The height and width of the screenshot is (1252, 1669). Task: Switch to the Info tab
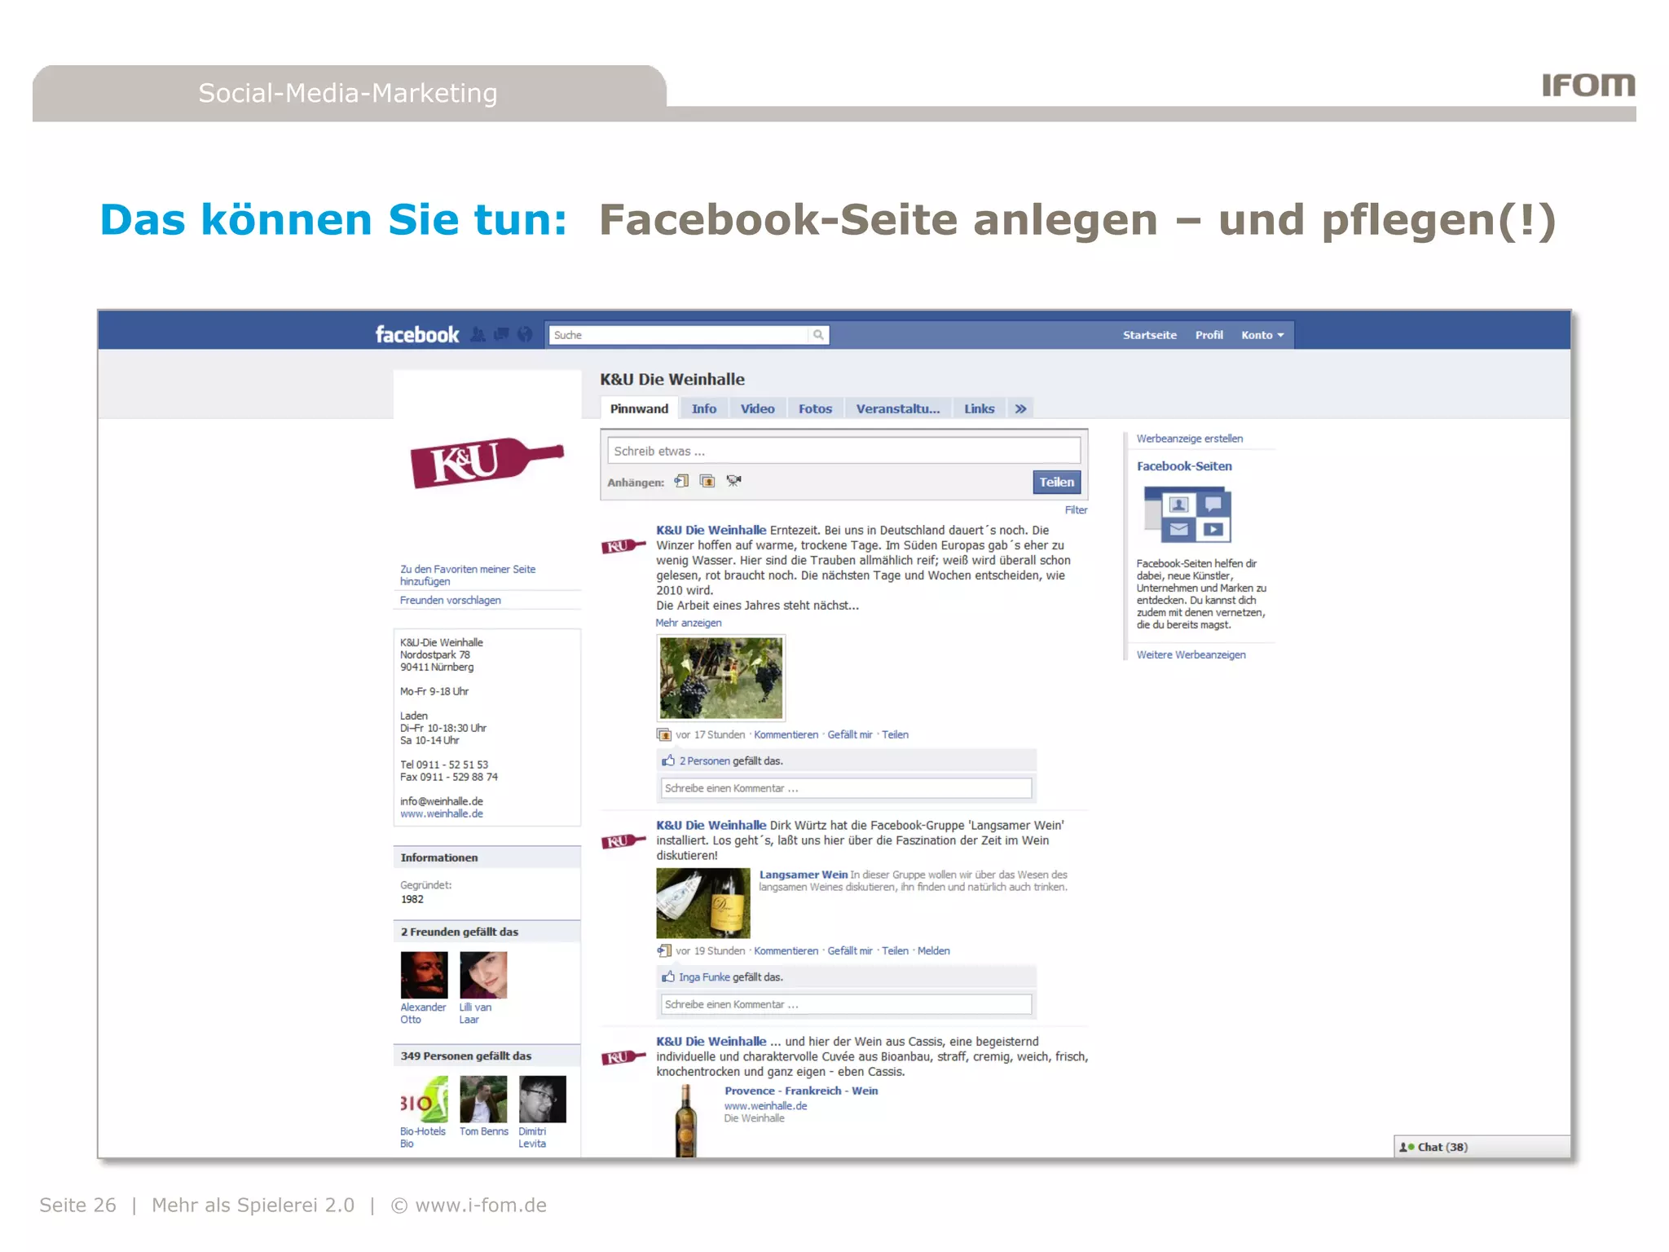tap(704, 408)
